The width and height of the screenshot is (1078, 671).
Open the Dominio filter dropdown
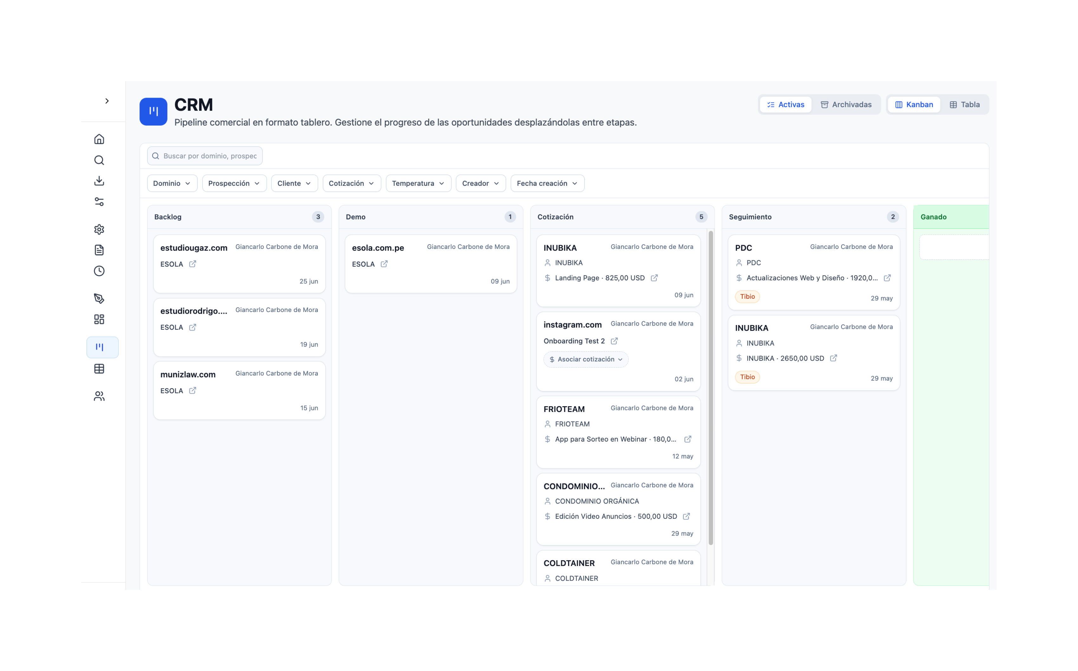[x=172, y=183]
